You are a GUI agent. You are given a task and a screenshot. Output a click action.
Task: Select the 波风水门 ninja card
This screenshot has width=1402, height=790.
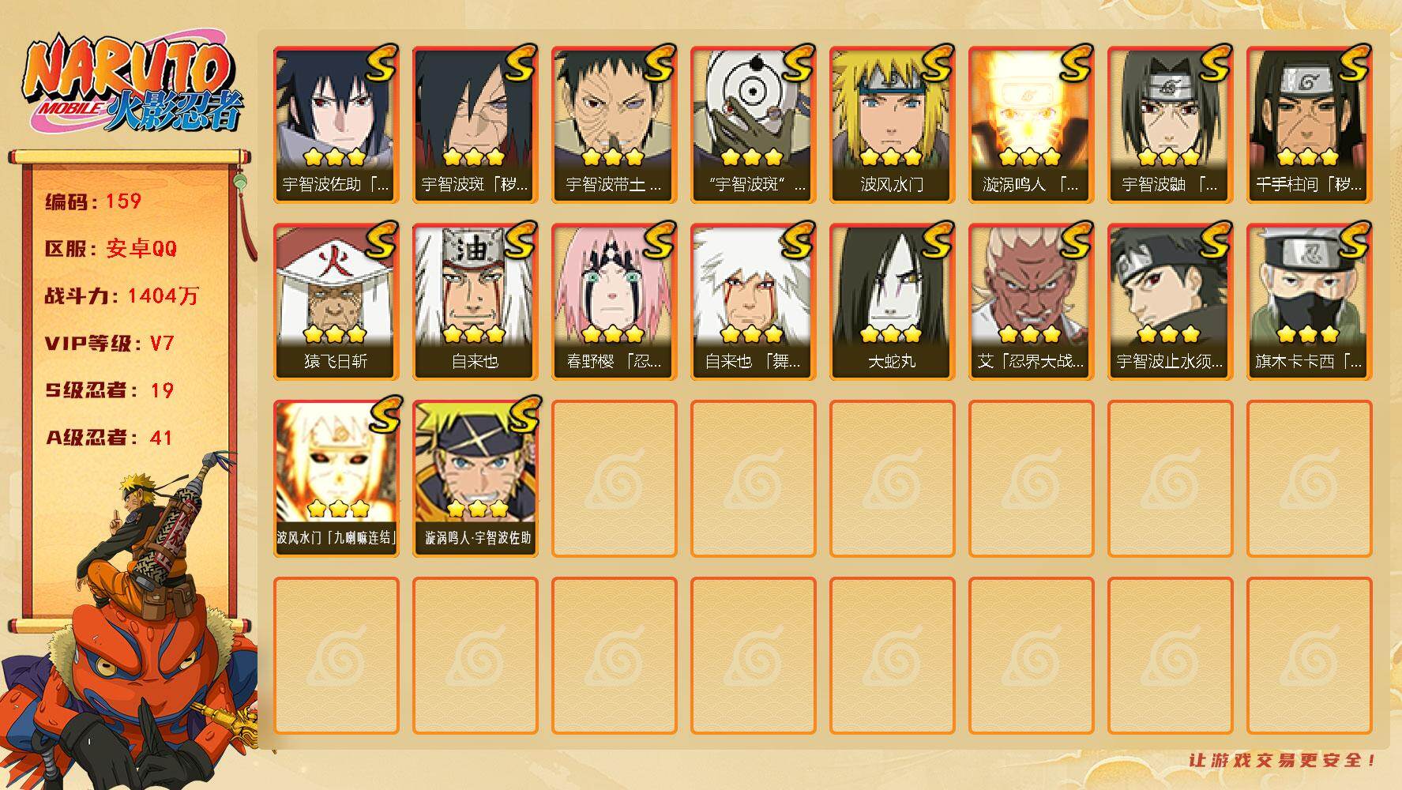point(892,125)
